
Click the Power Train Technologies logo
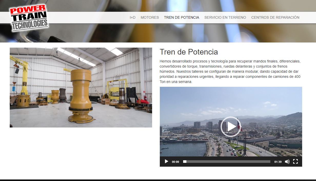[x=29, y=18]
